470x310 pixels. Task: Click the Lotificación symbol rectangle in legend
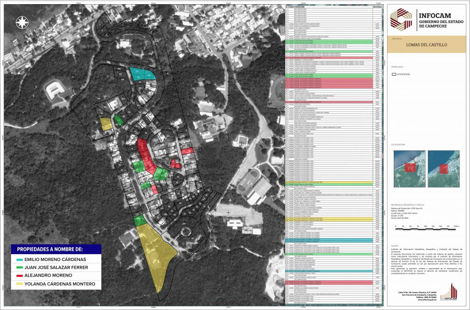click(x=395, y=75)
